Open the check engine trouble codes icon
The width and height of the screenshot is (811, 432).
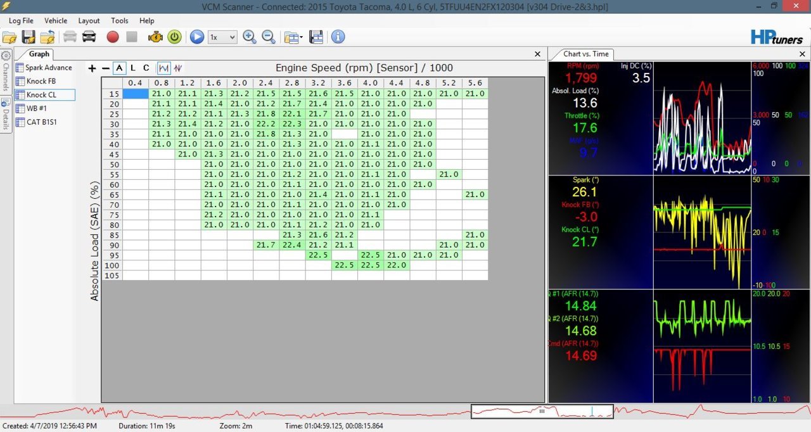[155, 37]
